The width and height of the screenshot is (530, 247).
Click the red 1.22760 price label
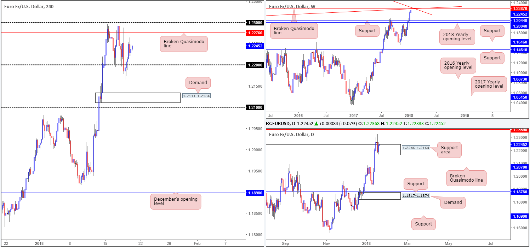click(x=256, y=33)
